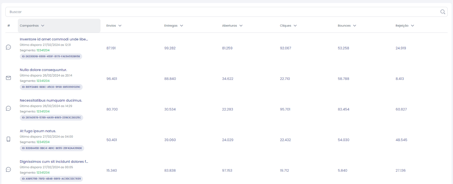Click Cliques value 22.432

point(285,140)
